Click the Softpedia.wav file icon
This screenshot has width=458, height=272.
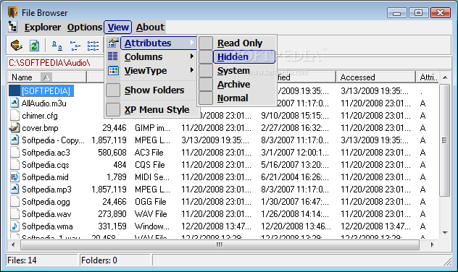click(x=14, y=213)
